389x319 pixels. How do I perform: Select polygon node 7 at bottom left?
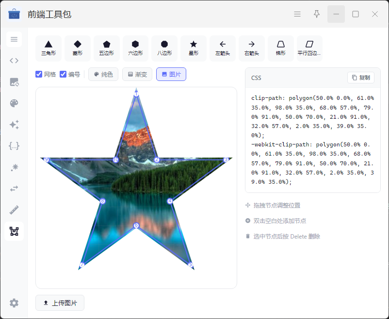click(82, 265)
